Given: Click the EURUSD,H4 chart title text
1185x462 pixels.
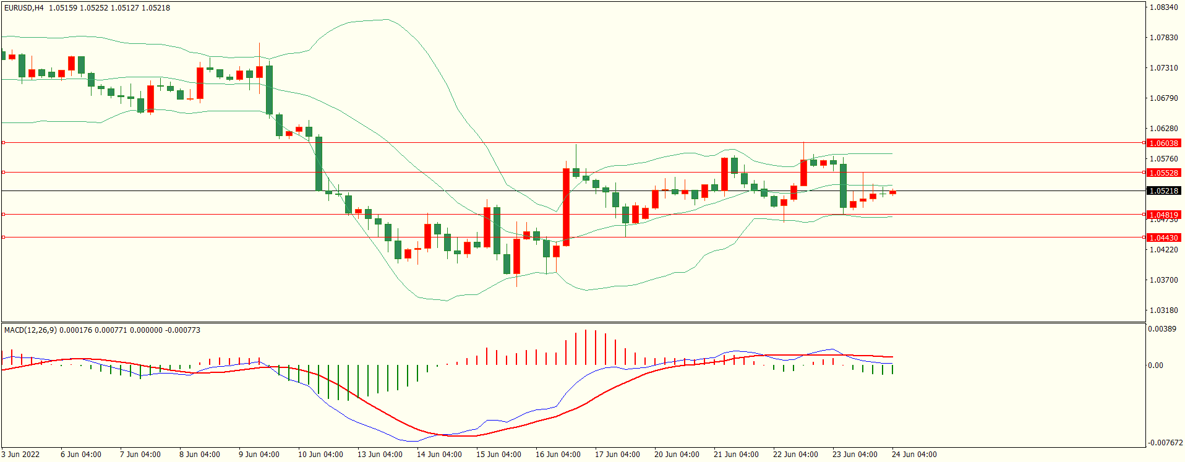Looking at the screenshot, I should (24, 8).
